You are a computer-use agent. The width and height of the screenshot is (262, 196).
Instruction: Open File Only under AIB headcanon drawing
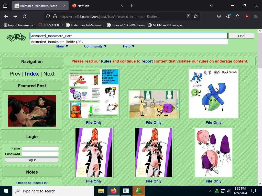[213, 122]
